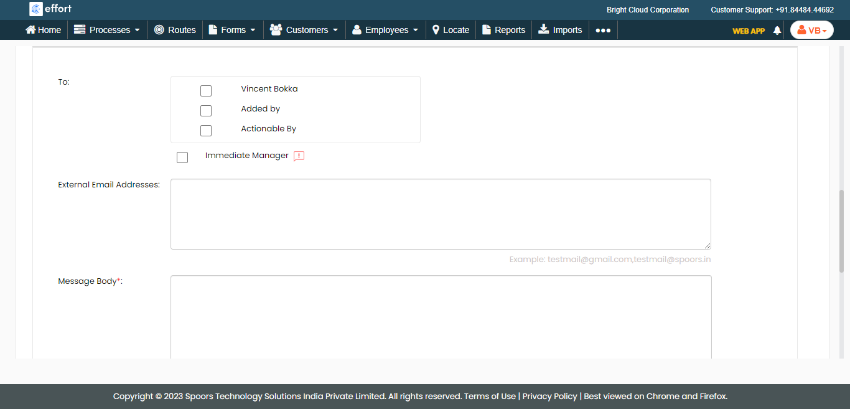The image size is (850, 409).
Task: Open the Reports menu item
Action: pos(503,30)
